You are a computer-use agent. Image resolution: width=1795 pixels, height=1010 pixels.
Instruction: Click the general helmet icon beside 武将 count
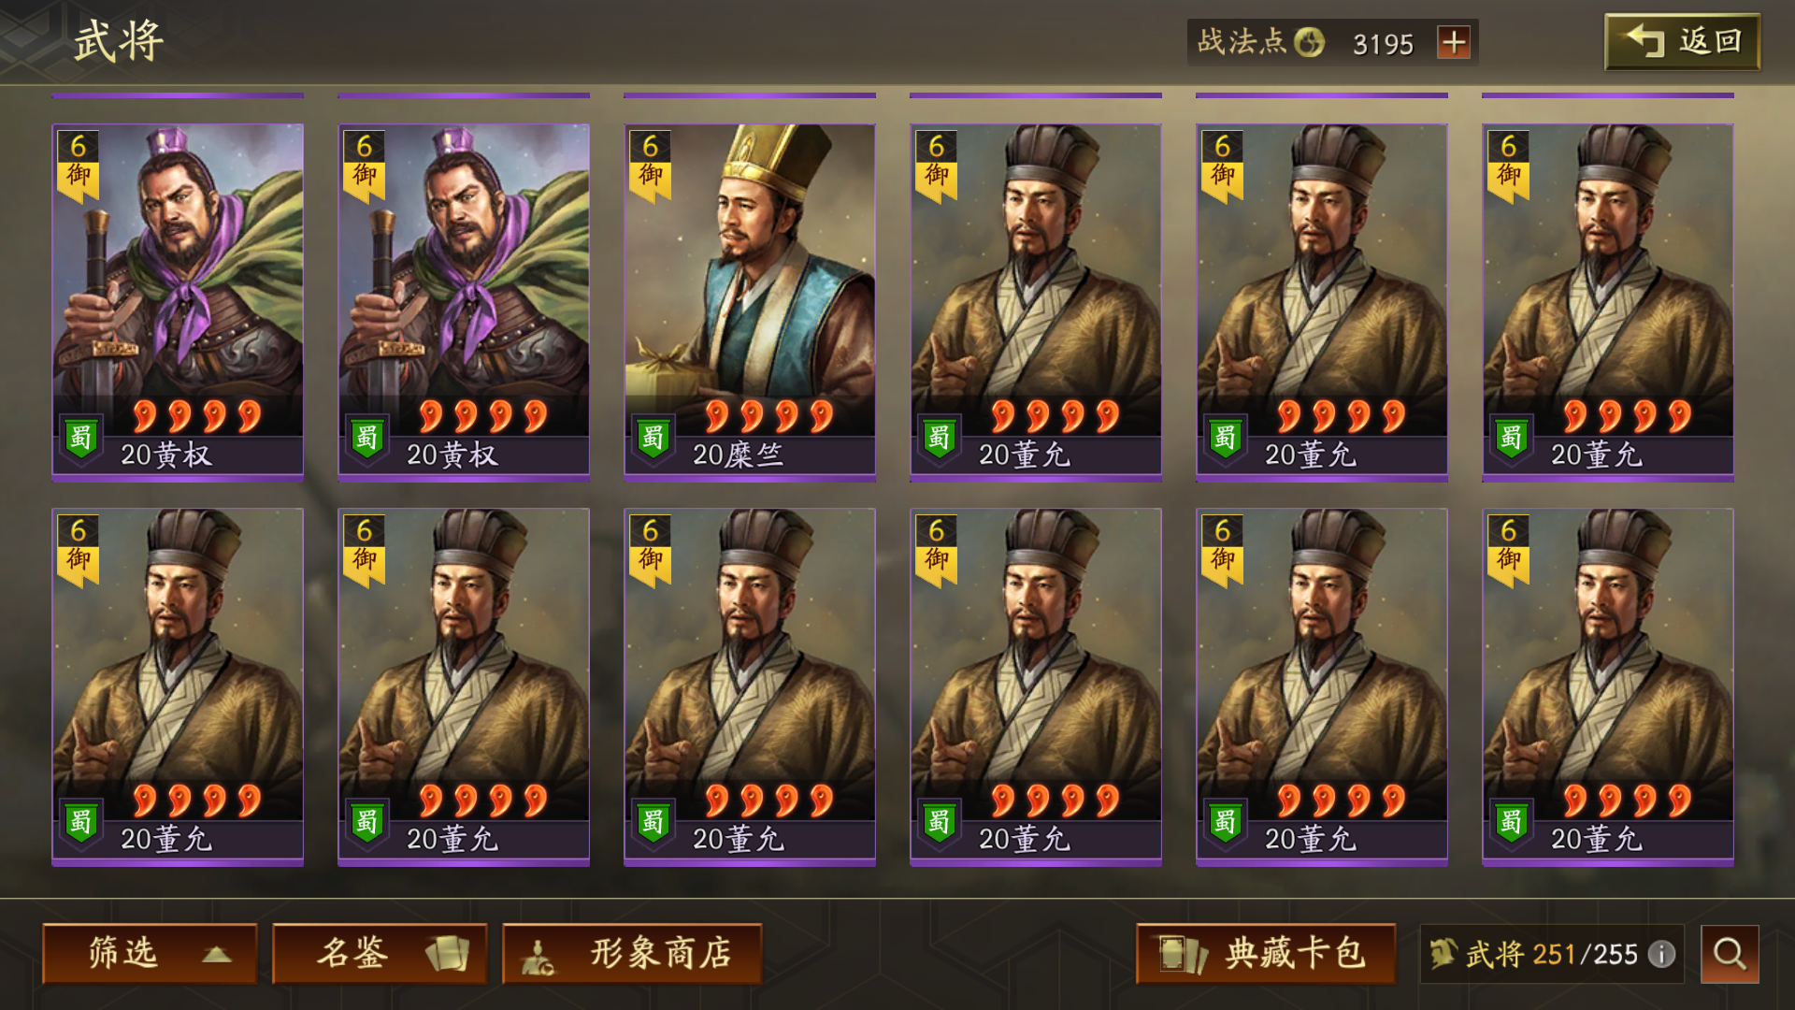point(1443,954)
